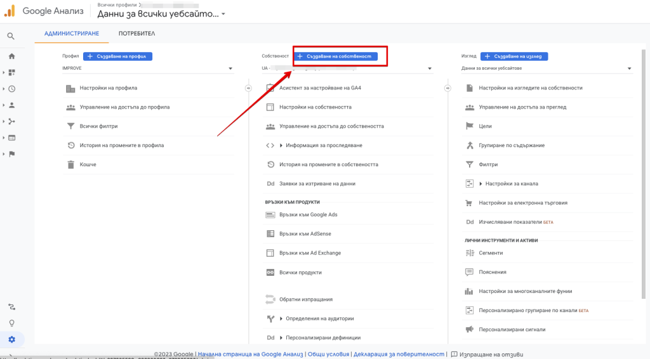Open Acquisition icon in sidebar
Viewport: 650px width, 359px height.
click(x=11, y=121)
